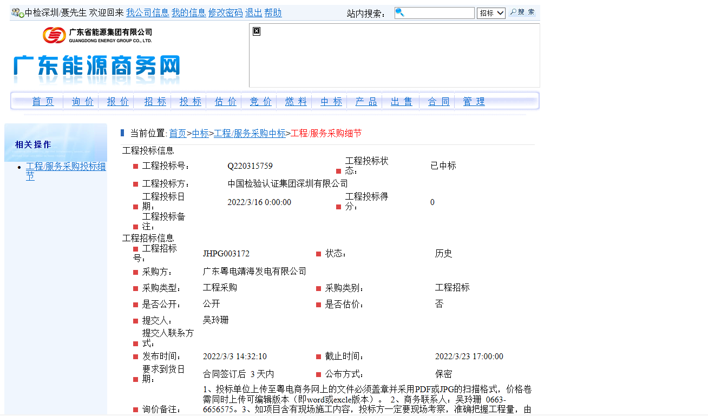
Task: Click breadcrumb 首页 link
Action: [x=178, y=134]
